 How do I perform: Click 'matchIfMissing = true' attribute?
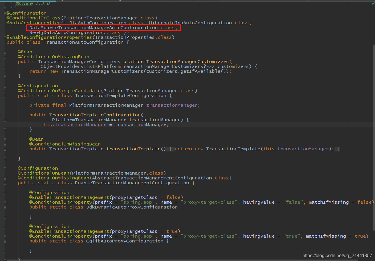[336, 236]
